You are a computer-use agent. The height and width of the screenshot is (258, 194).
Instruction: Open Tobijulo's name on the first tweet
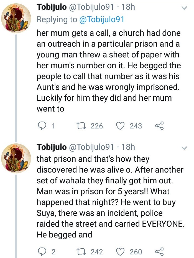[x=52, y=7]
